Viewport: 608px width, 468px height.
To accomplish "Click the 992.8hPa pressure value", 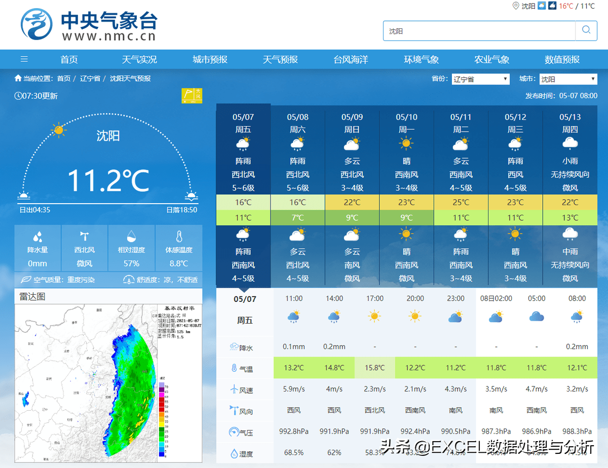I will [294, 432].
